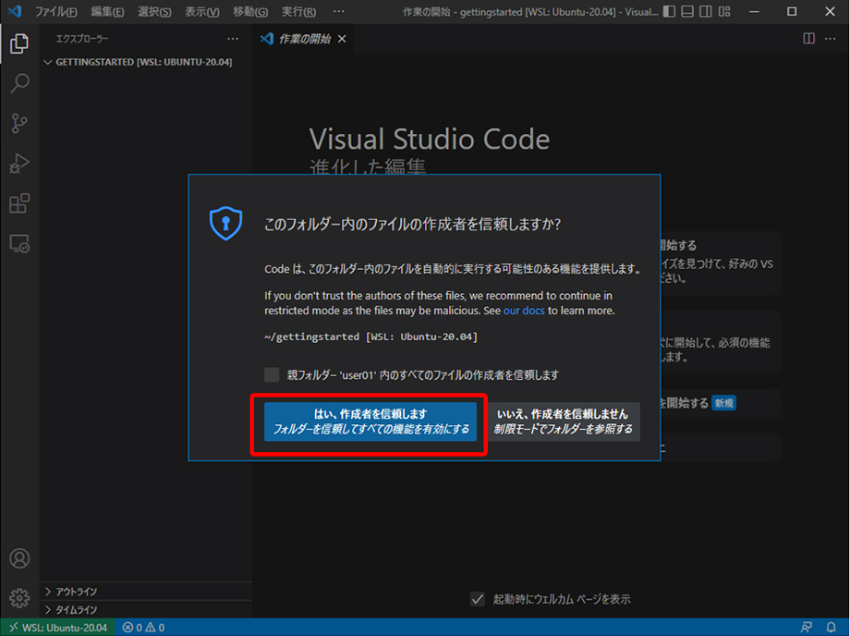Open the notifications bell in status bar
Image resolution: width=850 pixels, height=636 pixels.
click(x=831, y=628)
